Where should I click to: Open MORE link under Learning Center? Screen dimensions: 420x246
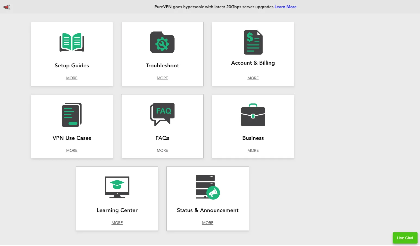[117, 223]
